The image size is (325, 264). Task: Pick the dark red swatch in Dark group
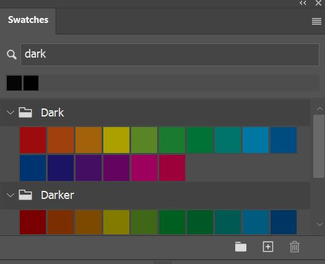(x=33, y=140)
